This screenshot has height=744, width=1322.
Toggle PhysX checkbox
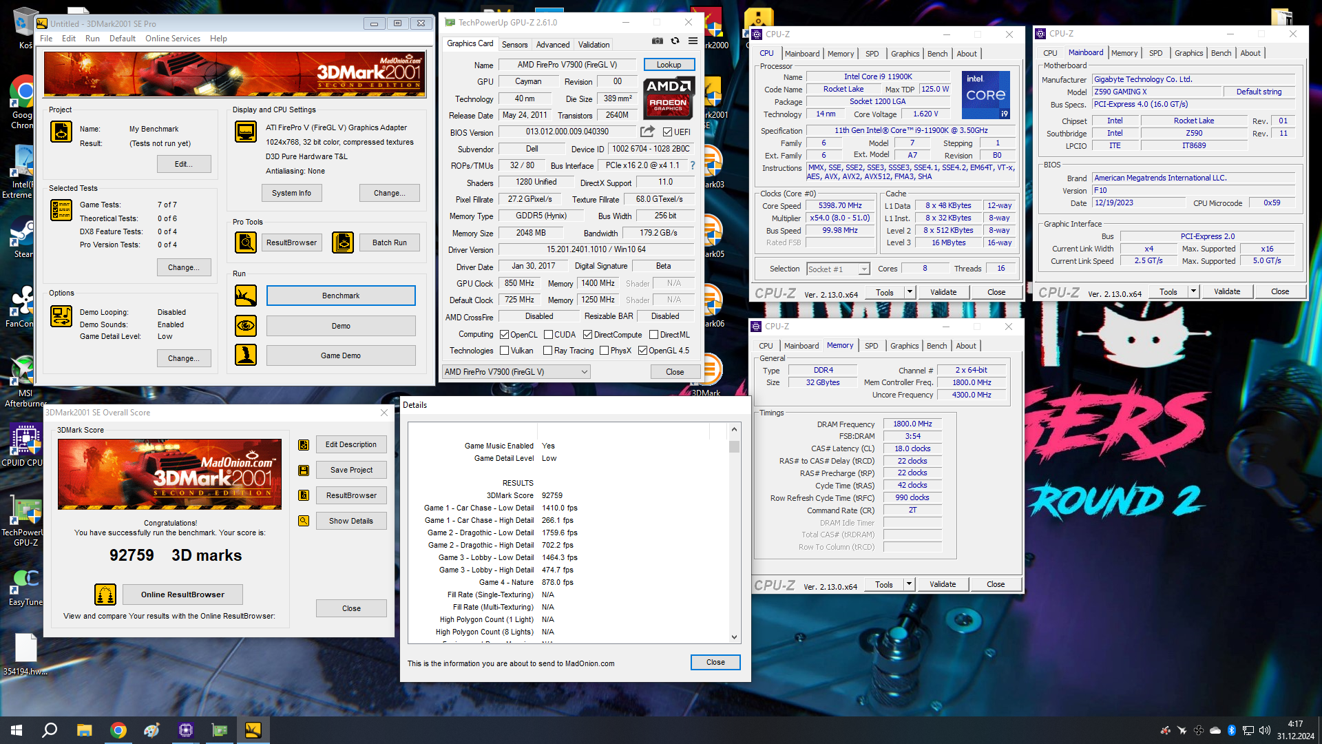(604, 351)
